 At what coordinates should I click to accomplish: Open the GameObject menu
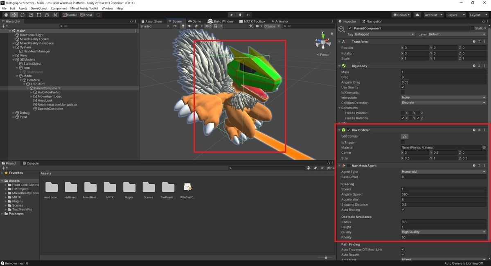(39, 8)
